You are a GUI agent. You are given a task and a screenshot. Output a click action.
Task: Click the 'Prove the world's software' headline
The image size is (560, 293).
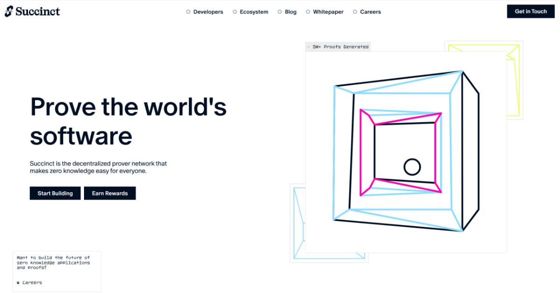[128, 121]
